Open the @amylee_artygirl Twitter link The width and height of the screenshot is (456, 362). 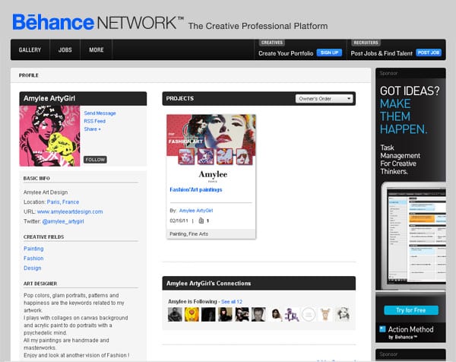[63, 221]
